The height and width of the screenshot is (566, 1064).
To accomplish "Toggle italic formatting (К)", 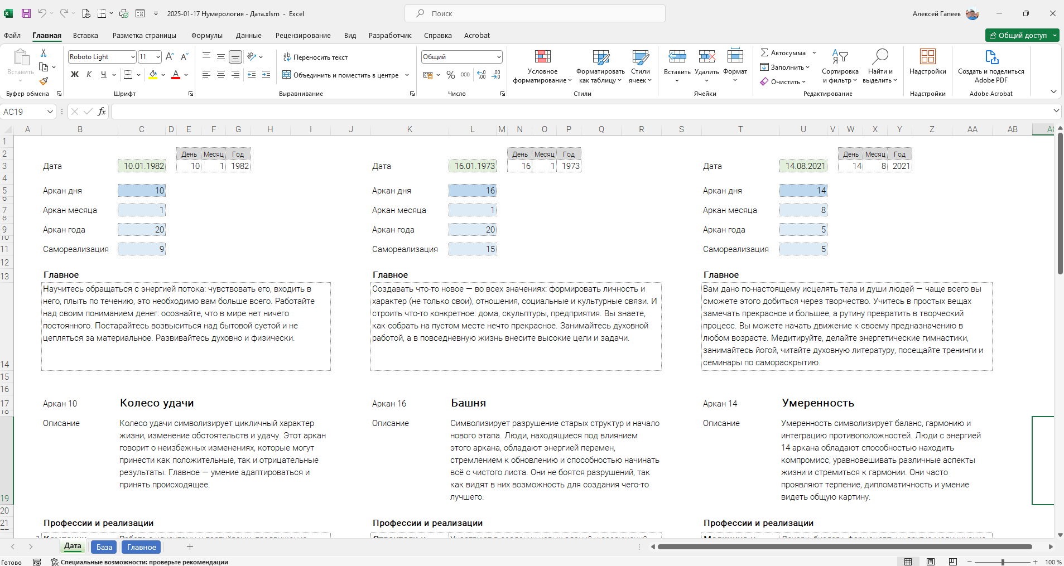I will tap(89, 75).
